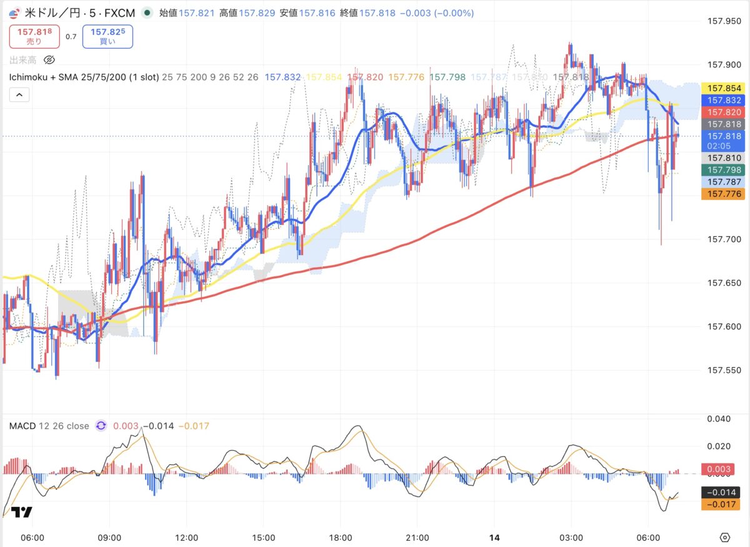Click the MACD legend value −0.014
Image resolution: width=750 pixels, height=547 pixels.
(157, 426)
